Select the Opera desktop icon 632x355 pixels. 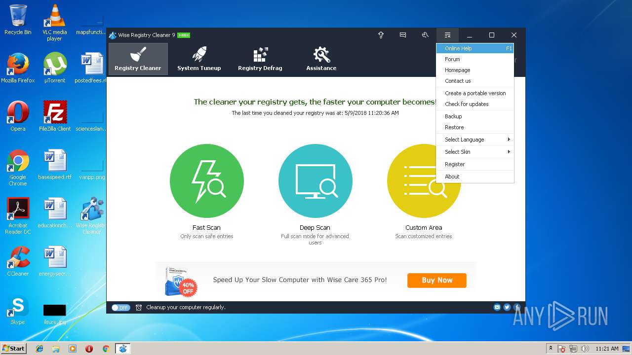[x=18, y=116]
